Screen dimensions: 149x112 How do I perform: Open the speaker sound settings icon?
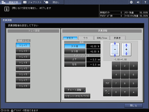[138, 2]
